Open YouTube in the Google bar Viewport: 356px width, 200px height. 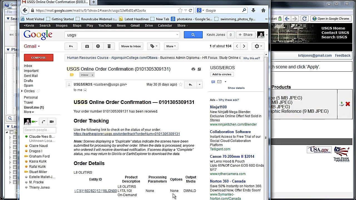click(x=105, y=26)
